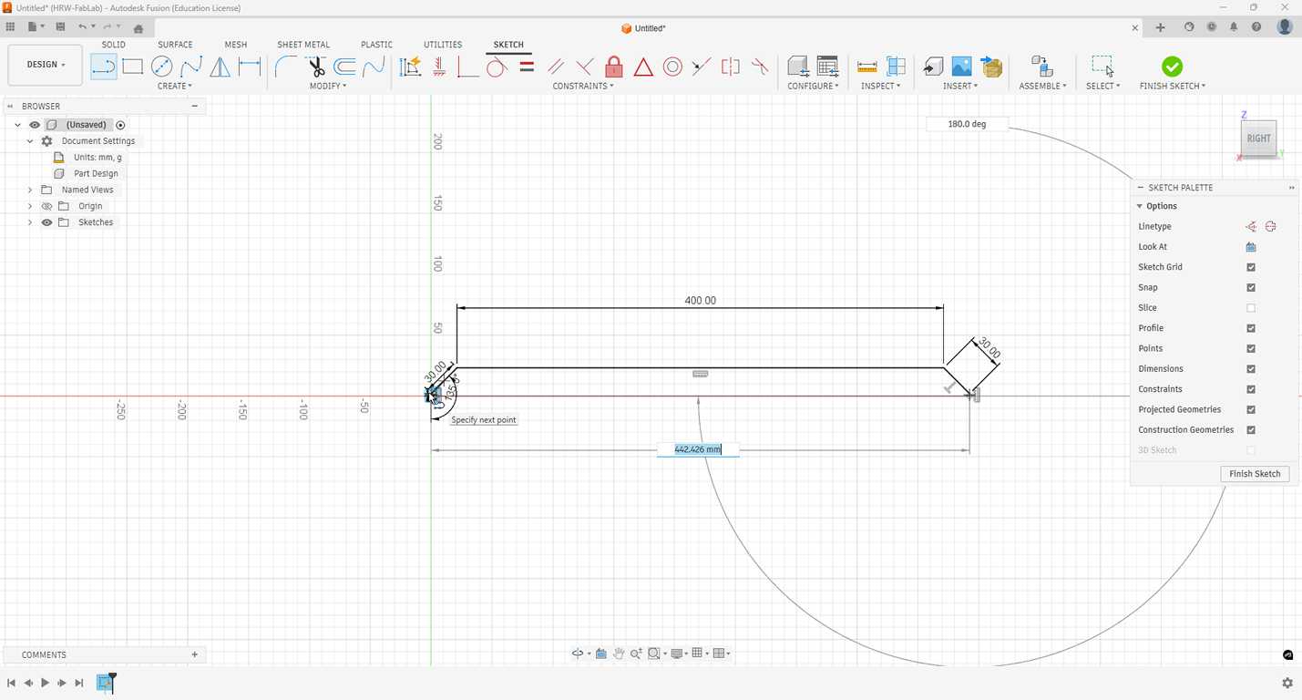Image resolution: width=1302 pixels, height=700 pixels.
Task: Open the Notifications bell
Action: (x=1234, y=27)
